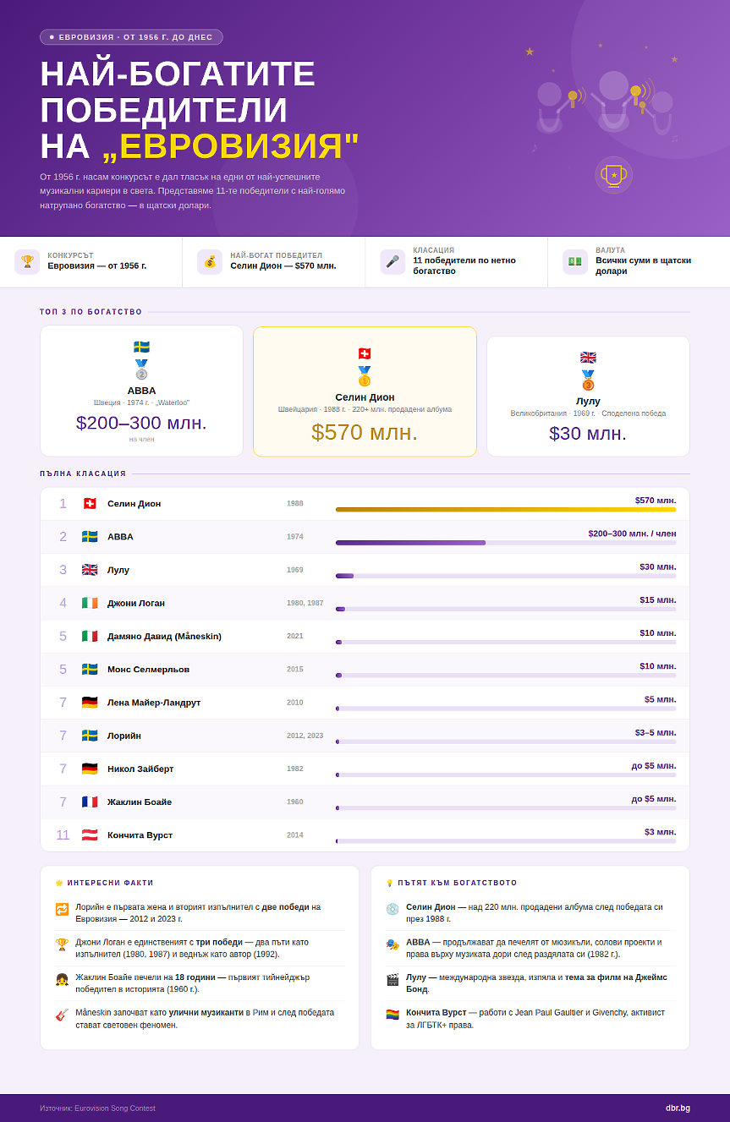This screenshot has width=730, height=1122.
Task: Click the Топ 3 по богатство heading
Action: coord(91,312)
